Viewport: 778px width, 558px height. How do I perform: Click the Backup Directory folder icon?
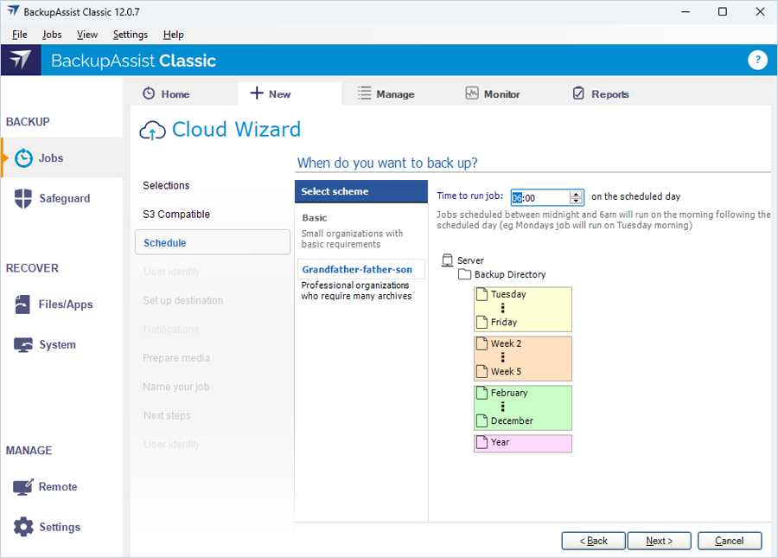click(464, 274)
